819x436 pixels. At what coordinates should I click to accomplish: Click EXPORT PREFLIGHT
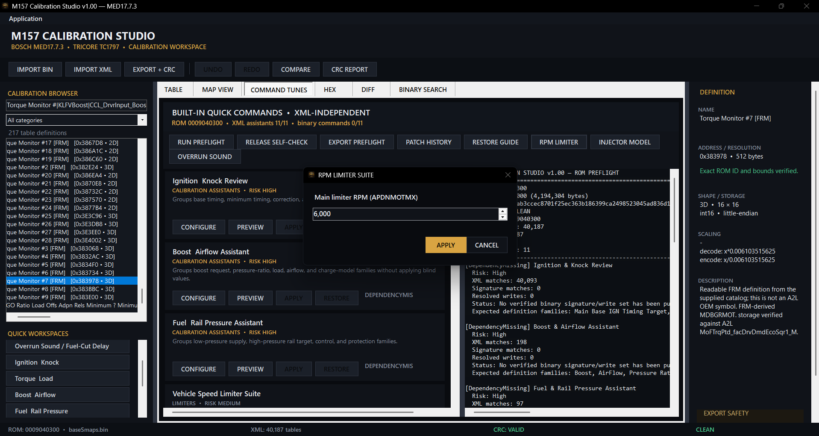tap(357, 142)
